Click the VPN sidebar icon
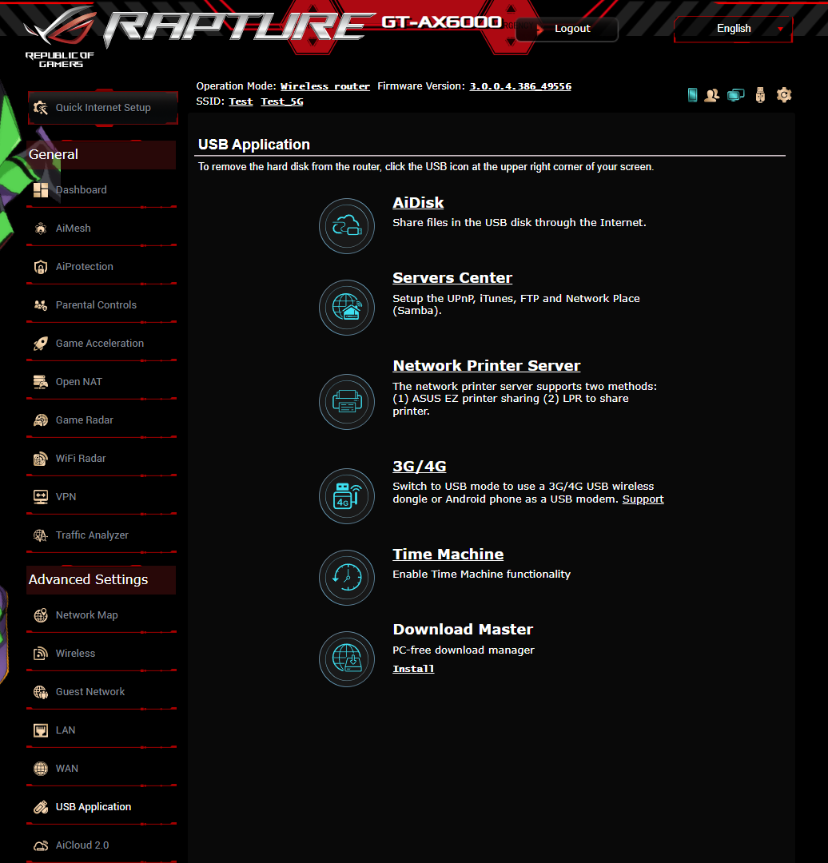Screen dimensions: 828x863 point(41,497)
